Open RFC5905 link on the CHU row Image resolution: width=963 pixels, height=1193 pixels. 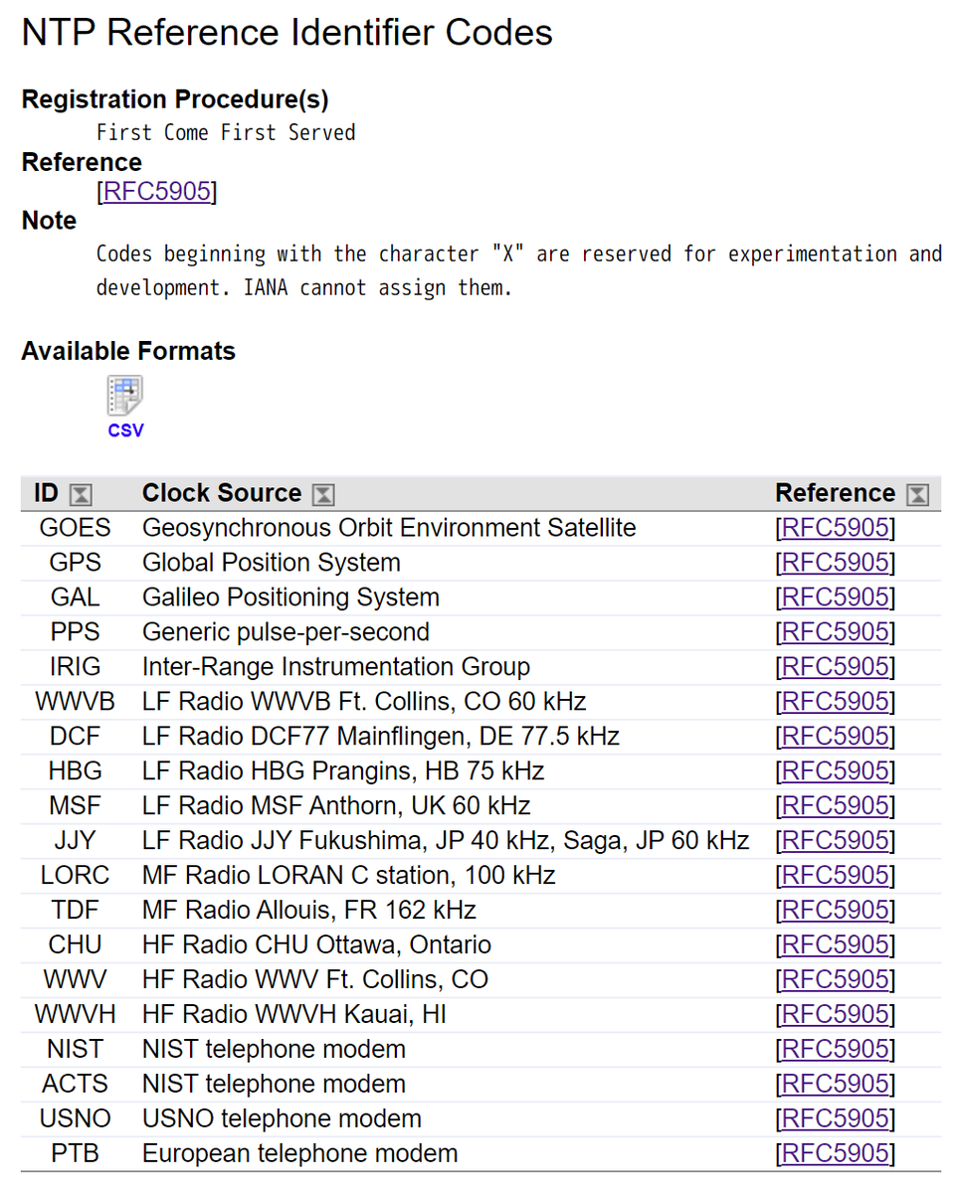(835, 944)
